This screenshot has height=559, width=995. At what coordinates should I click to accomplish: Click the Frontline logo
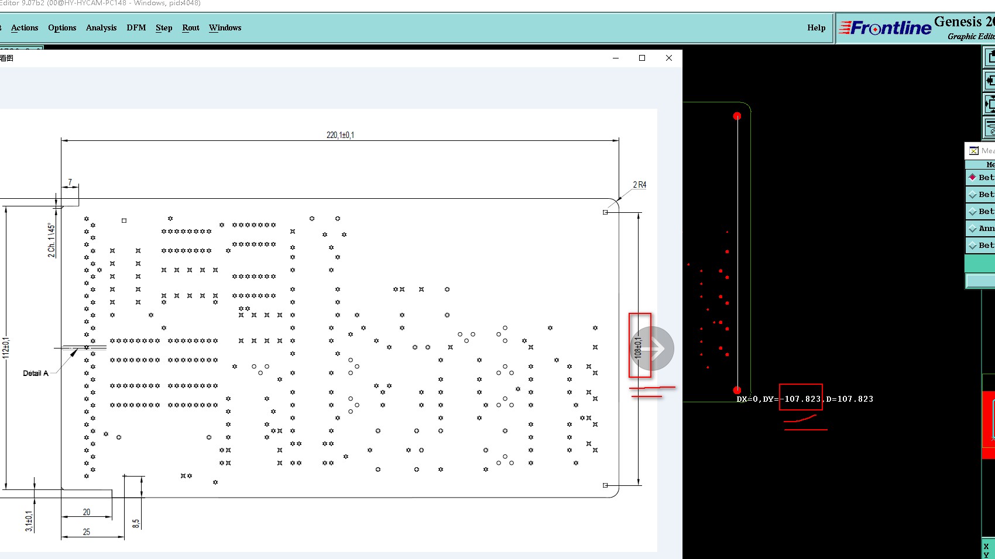885,28
